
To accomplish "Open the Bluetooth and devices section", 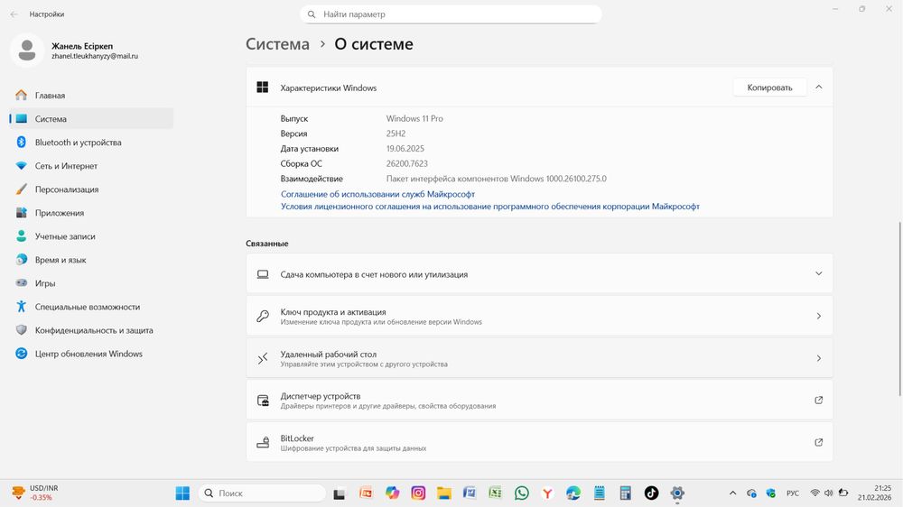I will [78, 143].
